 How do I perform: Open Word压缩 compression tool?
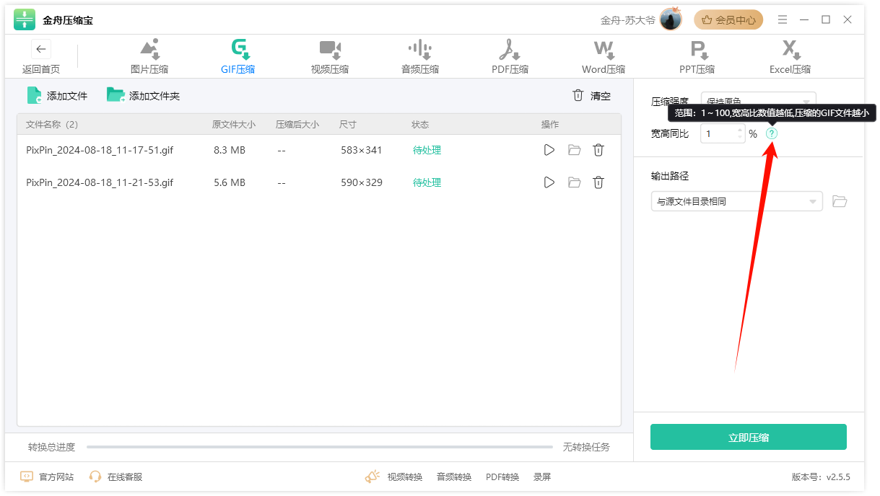(x=604, y=57)
